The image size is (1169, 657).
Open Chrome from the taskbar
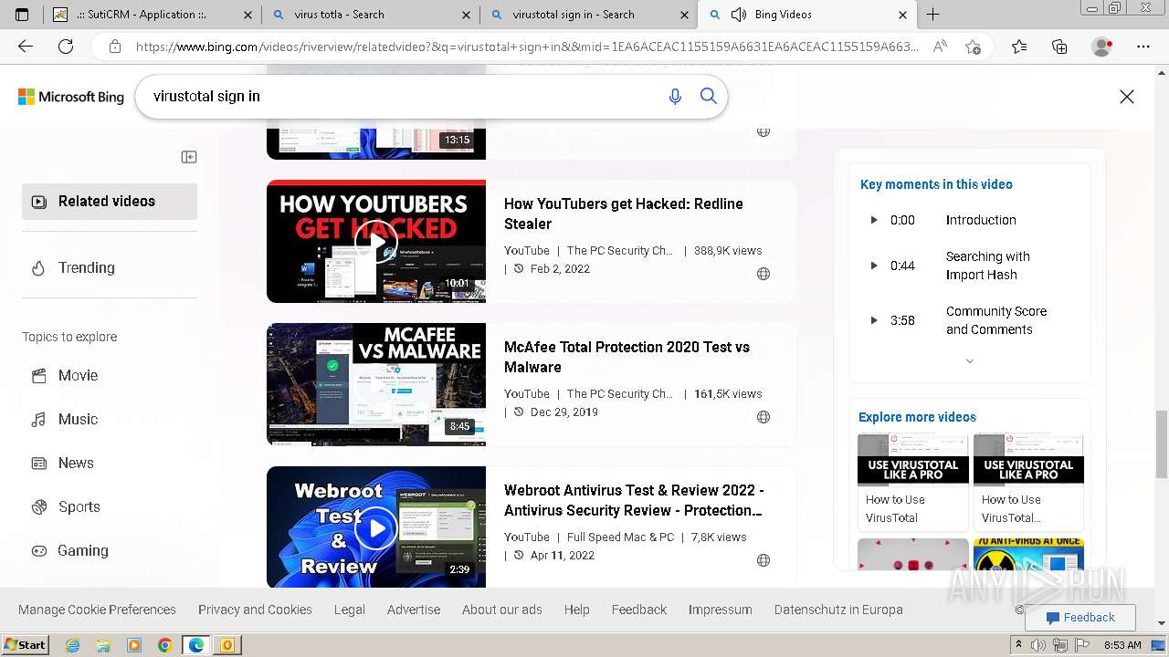point(164,645)
